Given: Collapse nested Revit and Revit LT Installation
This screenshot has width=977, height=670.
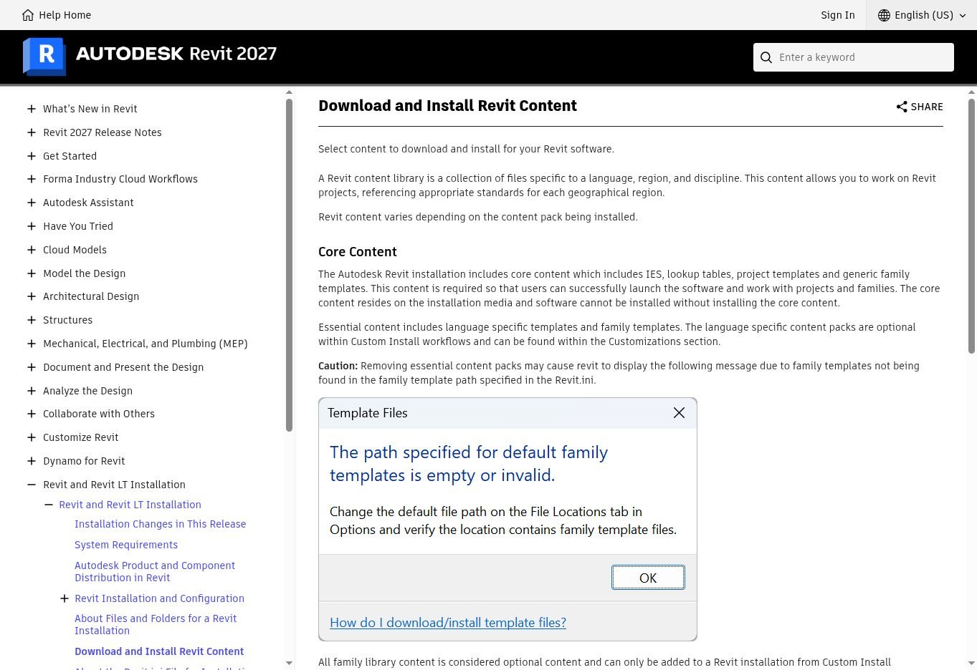Looking at the screenshot, I should (49, 505).
